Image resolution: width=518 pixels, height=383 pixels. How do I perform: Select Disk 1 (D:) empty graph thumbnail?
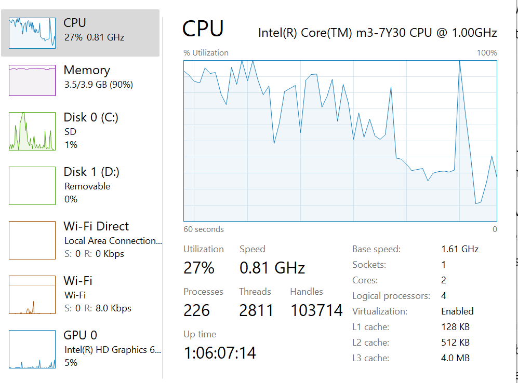[32, 185]
